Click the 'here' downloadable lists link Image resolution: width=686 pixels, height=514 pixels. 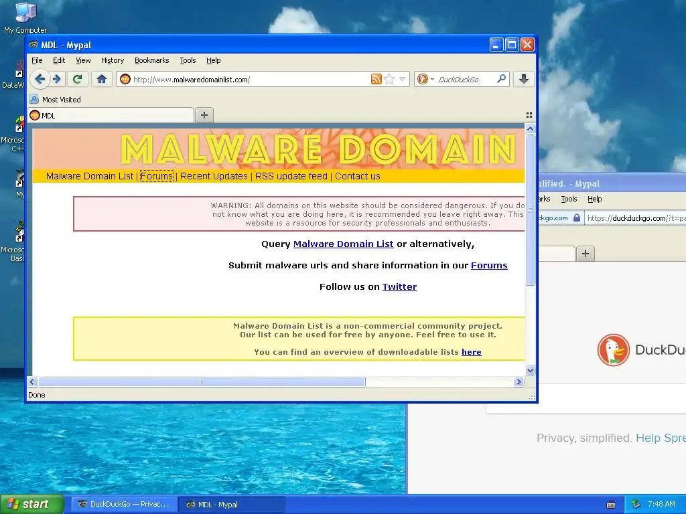471,352
